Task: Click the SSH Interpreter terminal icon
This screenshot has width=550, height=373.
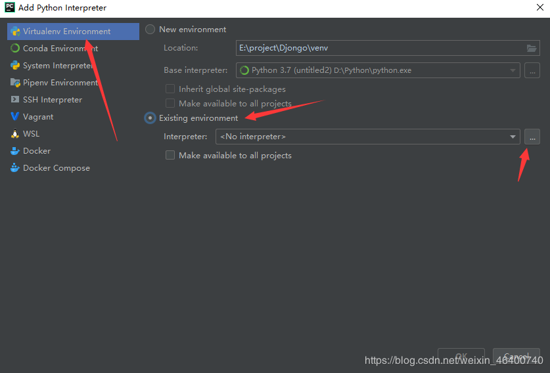Action: pos(15,100)
